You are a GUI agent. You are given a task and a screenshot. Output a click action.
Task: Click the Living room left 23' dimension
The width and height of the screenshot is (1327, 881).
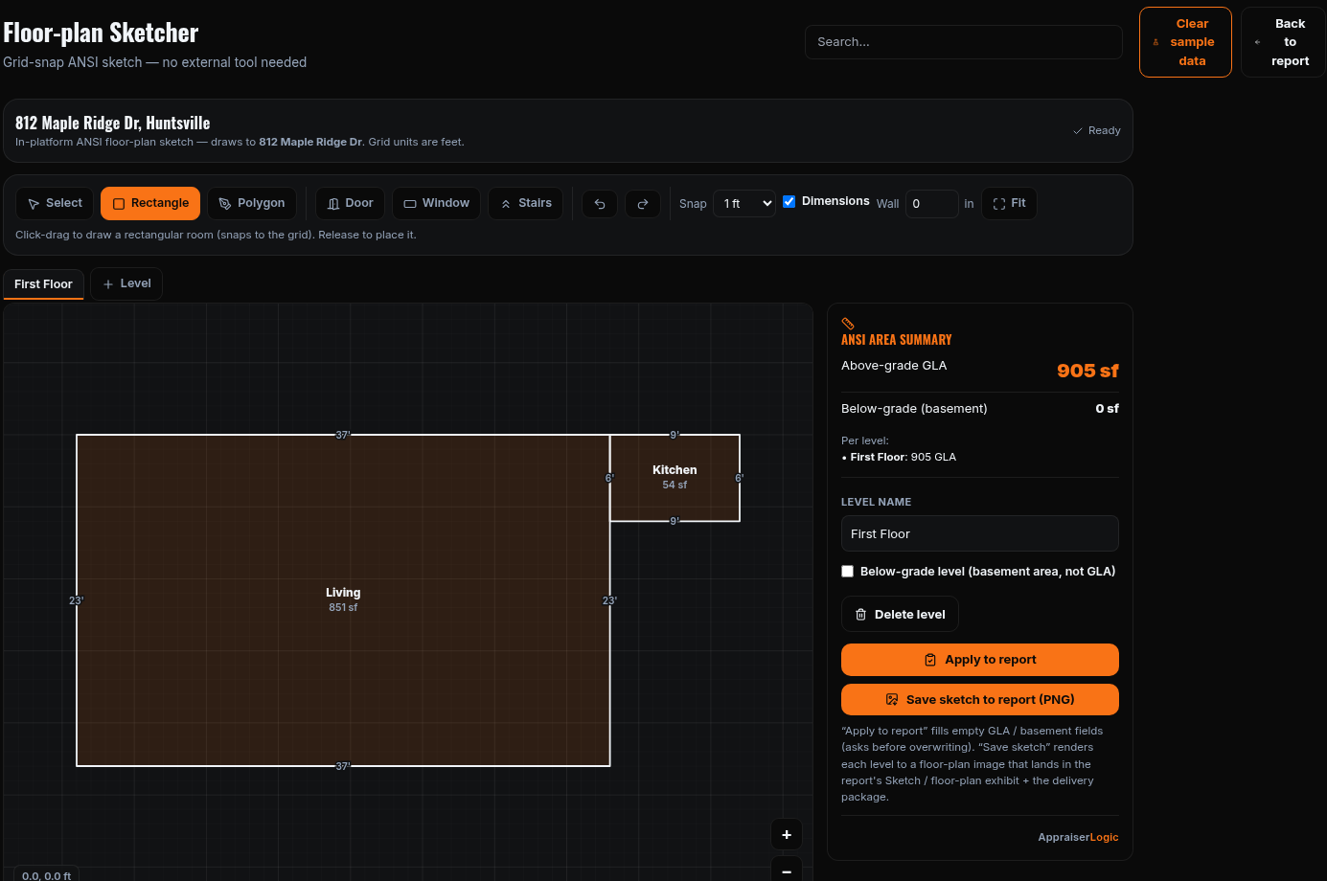(x=77, y=600)
